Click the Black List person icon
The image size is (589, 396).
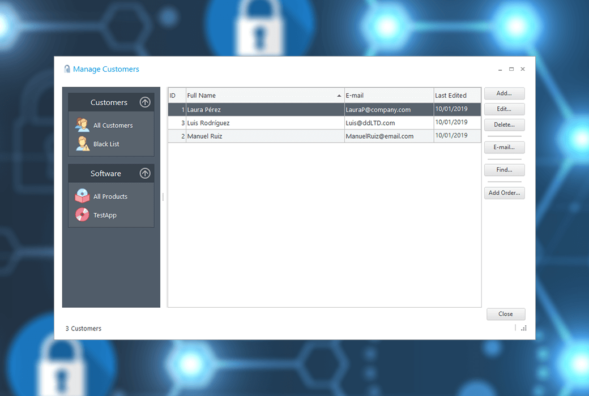[82, 144]
